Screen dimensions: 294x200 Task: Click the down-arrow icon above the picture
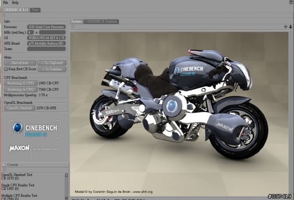pyautogui.click(x=290, y=27)
